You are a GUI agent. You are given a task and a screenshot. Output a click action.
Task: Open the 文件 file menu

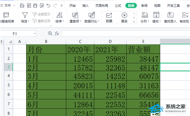pos(10,5)
